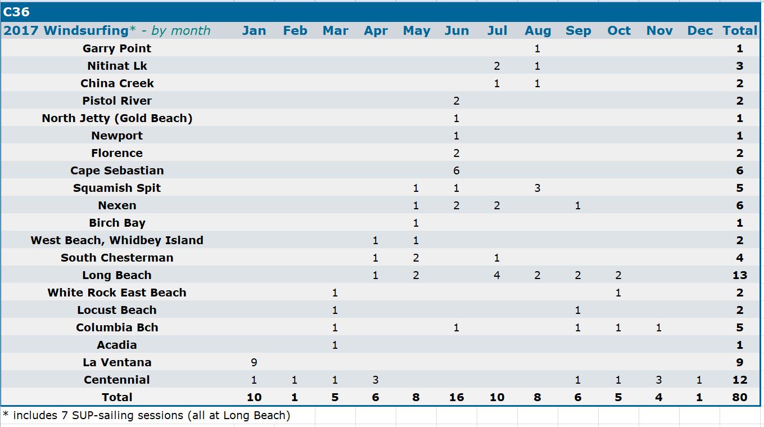Select La Ventana's total value 9

pyautogui.click(x=740, y=362)
